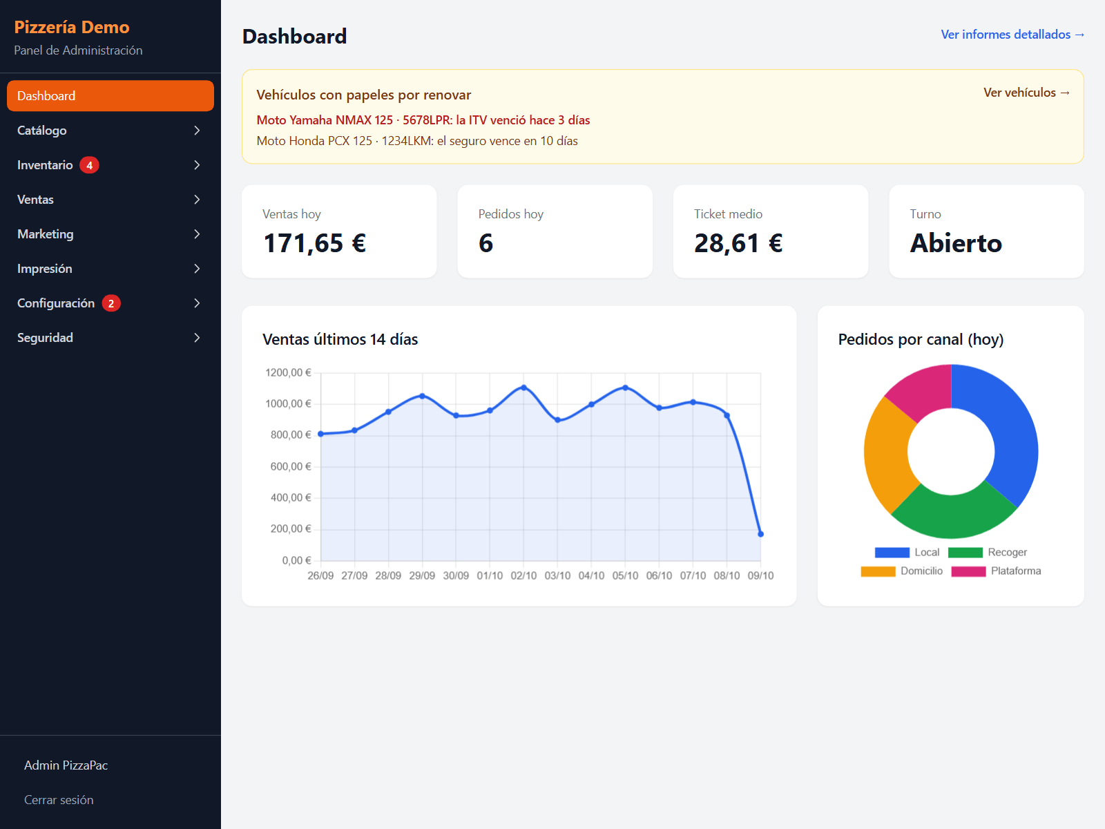Click the Admin PizzaPac user name
1105x829 pixels.
tap(66, 765)
